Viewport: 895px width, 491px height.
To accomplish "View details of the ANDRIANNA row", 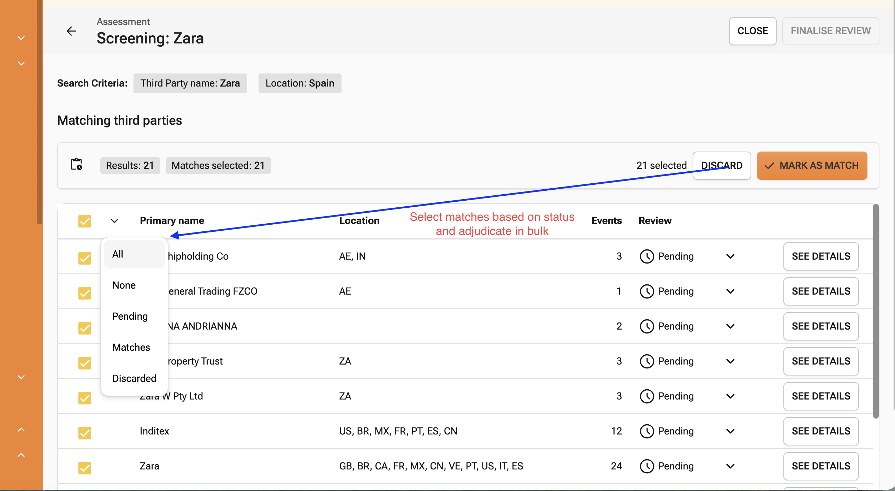I will pos(821,326).
